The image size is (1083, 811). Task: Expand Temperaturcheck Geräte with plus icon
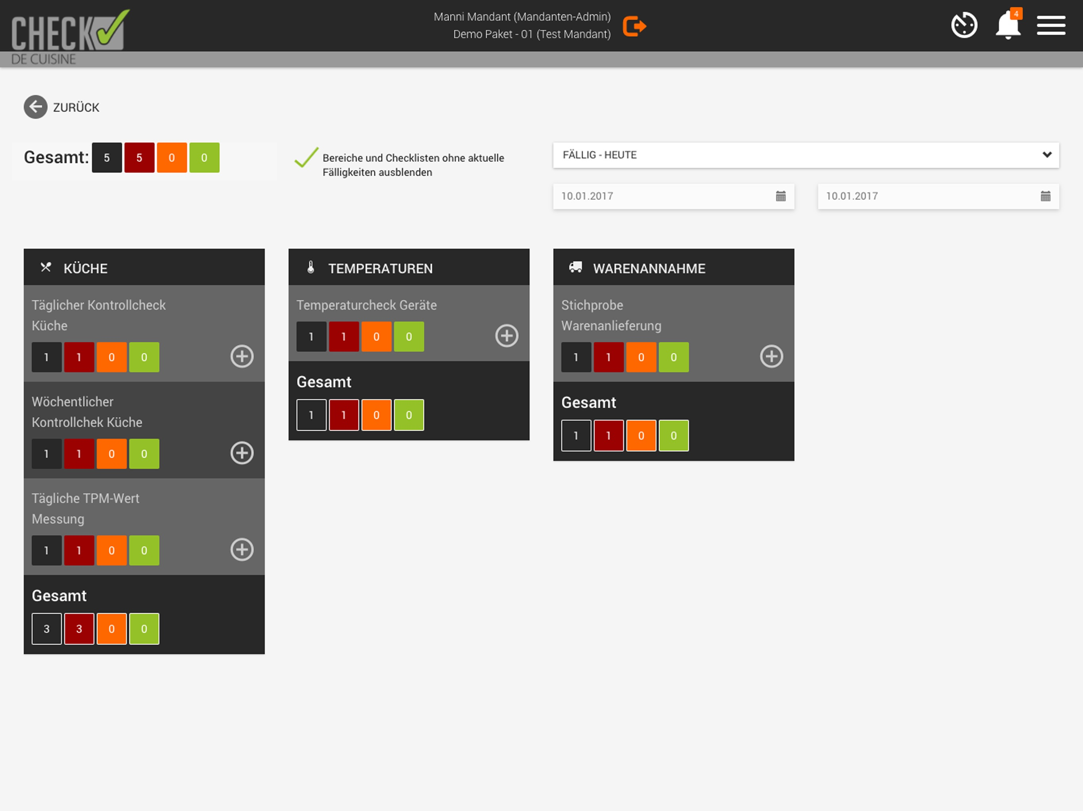pos(507,335)
